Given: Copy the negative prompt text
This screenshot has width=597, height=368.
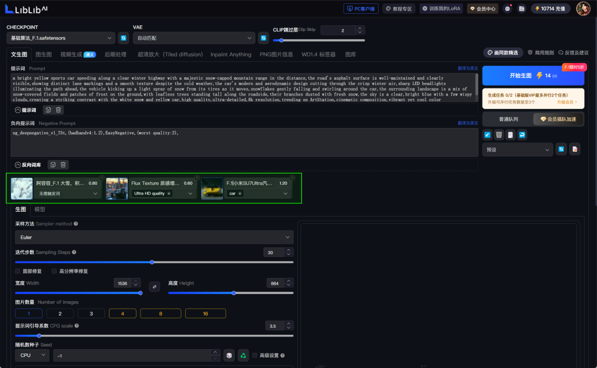Looking at the screenshot, I should 53,165.
